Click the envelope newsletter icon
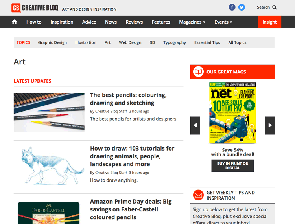Viewport: 295px width, 224px height. [x=198, y=195]
